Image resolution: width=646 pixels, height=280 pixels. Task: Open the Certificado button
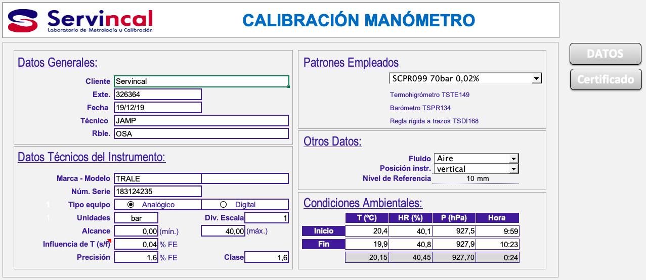tap(606, 79)
